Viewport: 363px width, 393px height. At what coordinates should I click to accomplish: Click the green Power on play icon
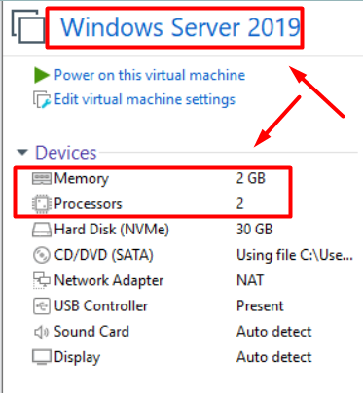click(42, 75)
